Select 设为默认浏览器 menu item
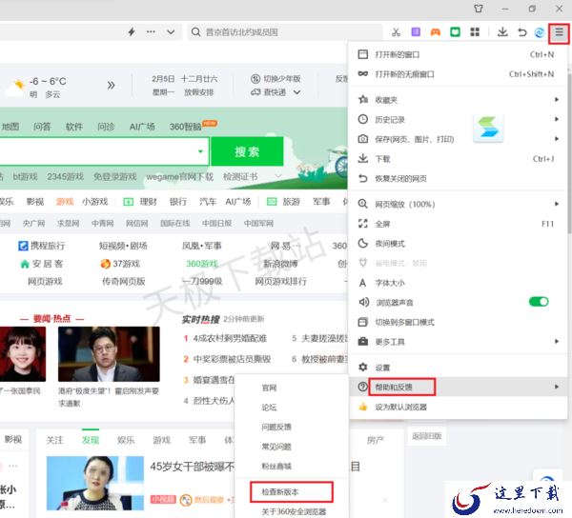The height and width of the screenshot is (518, 572). coord(459,407)
